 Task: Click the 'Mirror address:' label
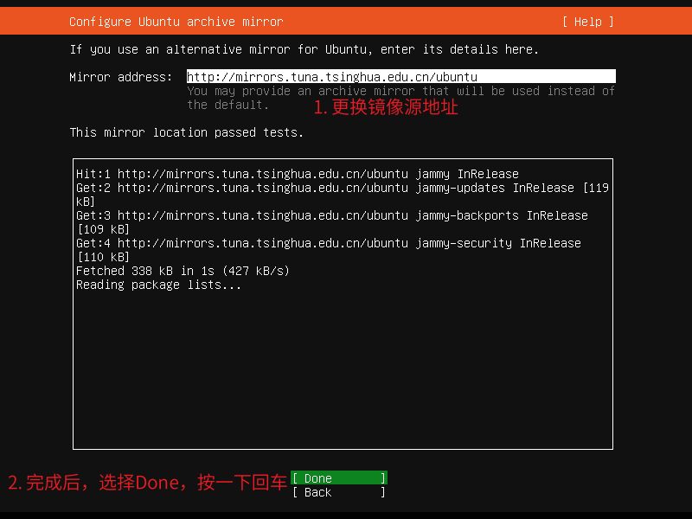click(x=121, y=77)
